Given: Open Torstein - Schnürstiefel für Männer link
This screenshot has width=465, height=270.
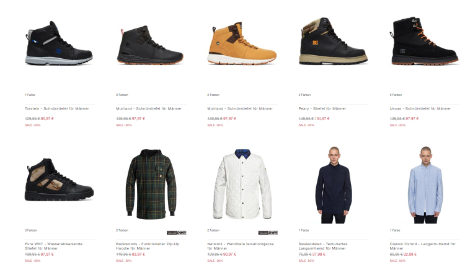Looking at the screenshot, I should (x=56, y=108).
